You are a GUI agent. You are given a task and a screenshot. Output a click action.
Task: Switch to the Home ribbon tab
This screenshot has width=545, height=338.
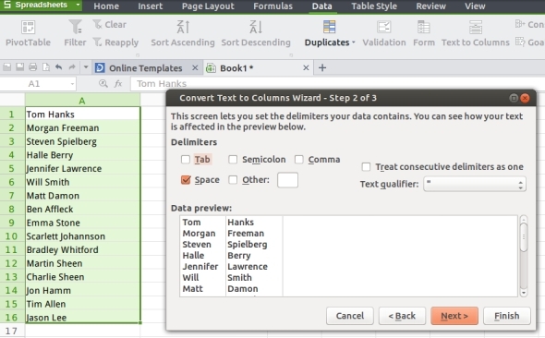pos(106,6)
